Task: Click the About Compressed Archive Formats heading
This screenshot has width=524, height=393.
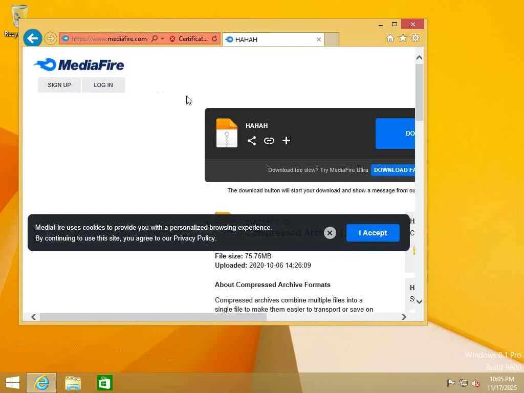Action: click(x=273, y=285)
